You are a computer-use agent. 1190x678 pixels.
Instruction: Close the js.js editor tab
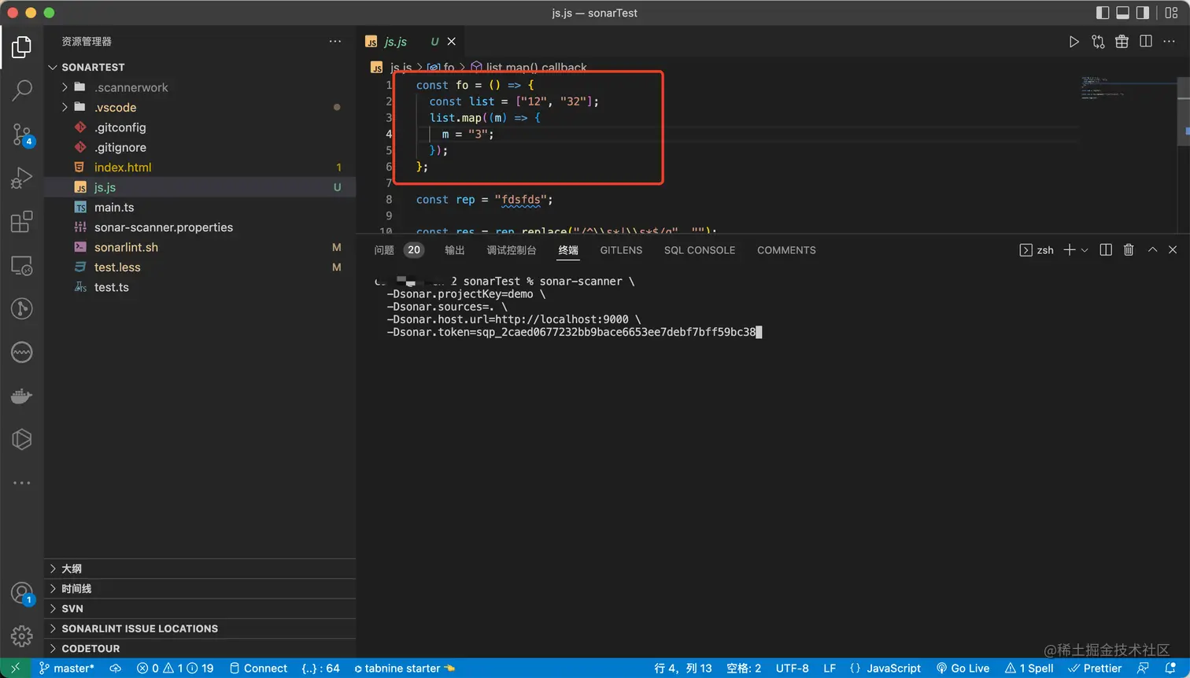pos(451,42)
